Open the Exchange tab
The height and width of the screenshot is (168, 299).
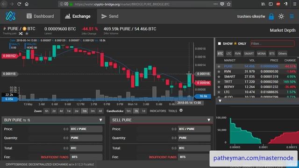(78, 16)
